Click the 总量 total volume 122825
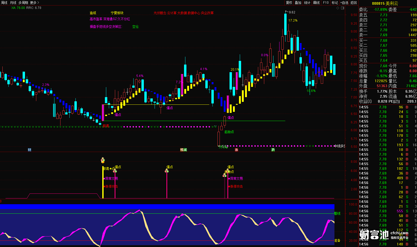The height and width of the screenshot is (247, 417). pos(381,81)
